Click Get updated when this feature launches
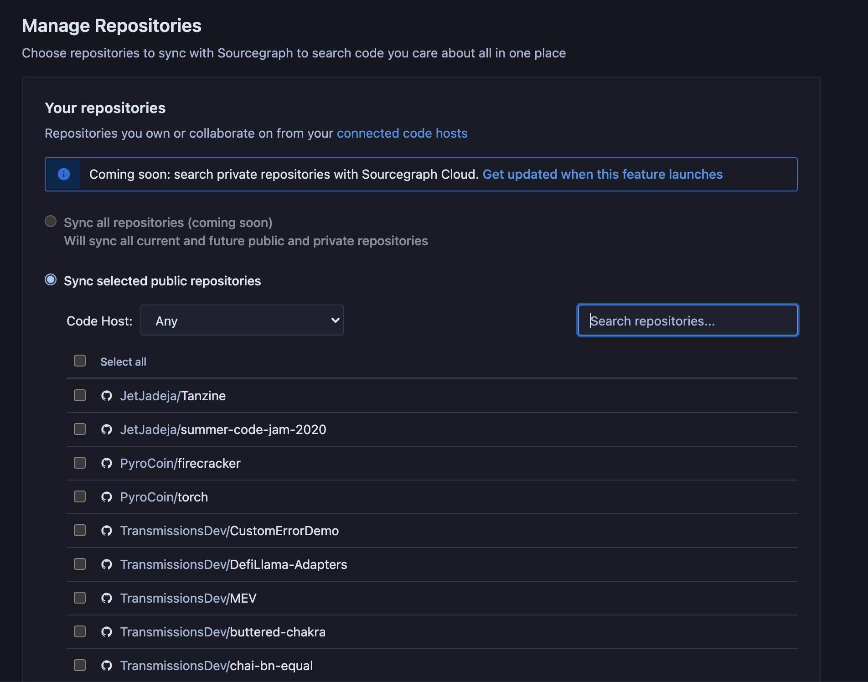 pos(603,174)
